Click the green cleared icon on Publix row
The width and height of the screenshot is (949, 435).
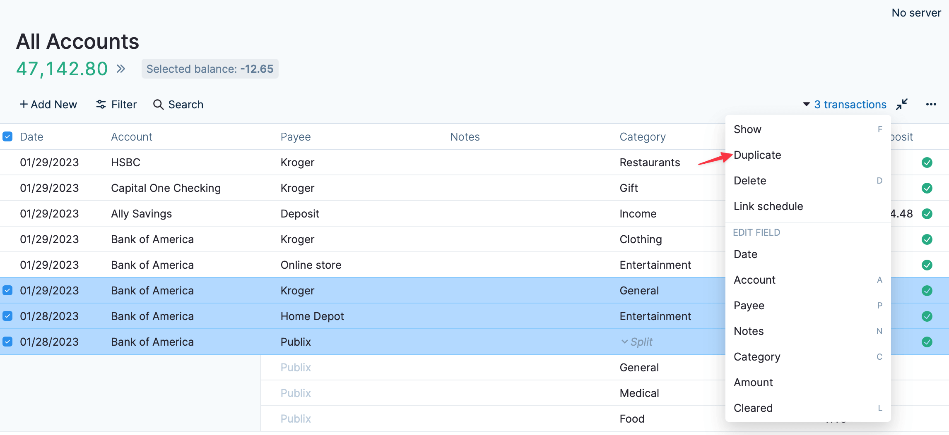coord(927,342)
